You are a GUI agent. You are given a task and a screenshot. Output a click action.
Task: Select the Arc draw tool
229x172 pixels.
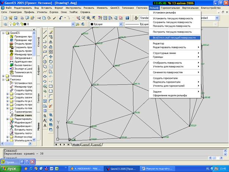coord(45,57)
